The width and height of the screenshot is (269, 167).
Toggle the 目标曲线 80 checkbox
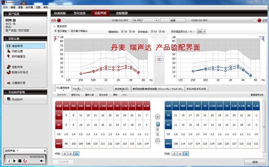pos(160,31)
